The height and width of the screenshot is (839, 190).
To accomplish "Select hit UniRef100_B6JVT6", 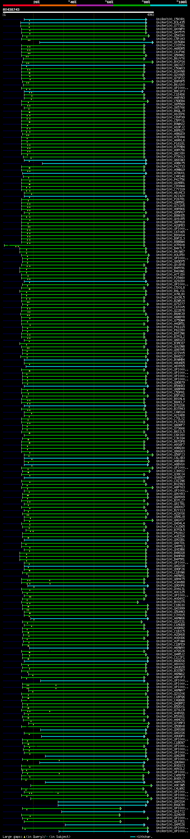I will coord(170,58).
